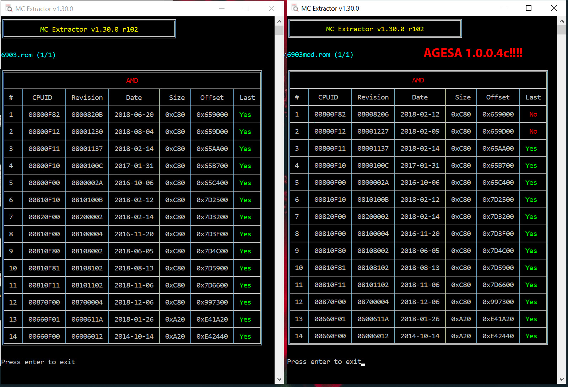Click the left window's scrollbar thumb
The image size is (568, 387).
279,31
